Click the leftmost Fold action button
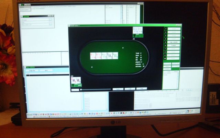This screenshot has height=138, width=220. tap(118, 89)
